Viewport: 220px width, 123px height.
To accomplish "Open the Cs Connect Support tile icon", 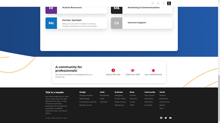I will click(x=117, y=23).
